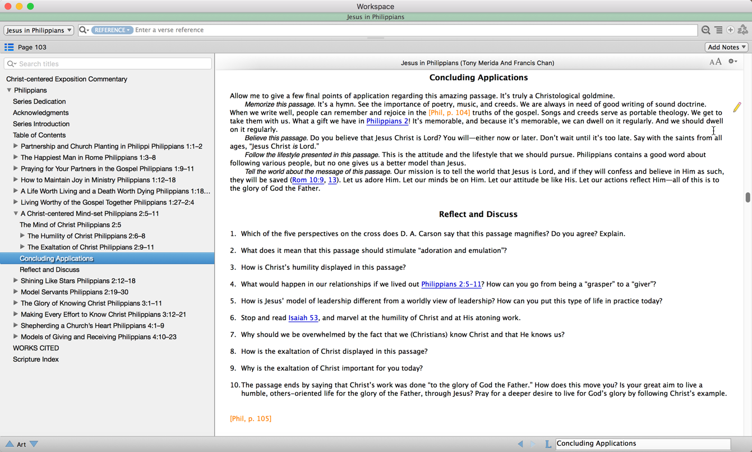Open the Isaiah 53 hyperlink

point(303,318)
